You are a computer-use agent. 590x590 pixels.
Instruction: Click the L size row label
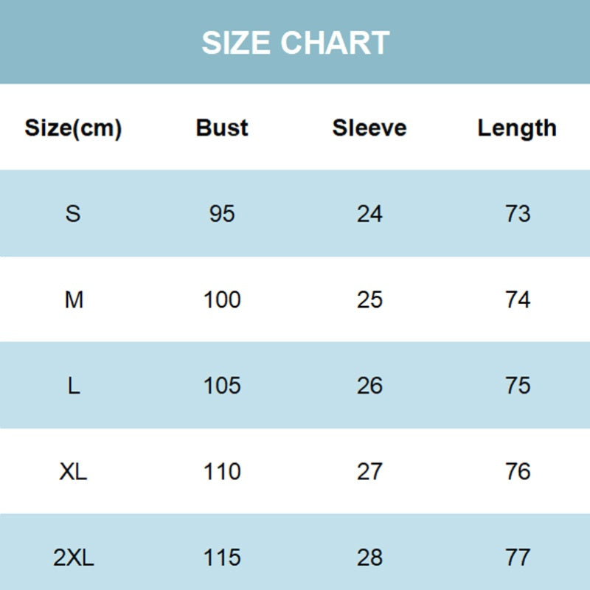coord(74,386)
